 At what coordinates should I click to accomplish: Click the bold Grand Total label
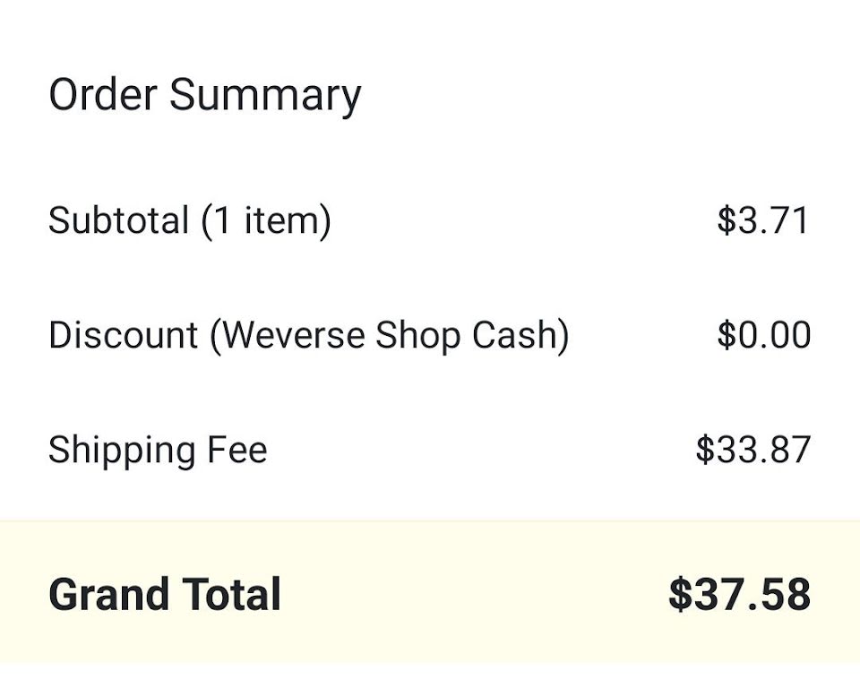click(x=165, y=595)
